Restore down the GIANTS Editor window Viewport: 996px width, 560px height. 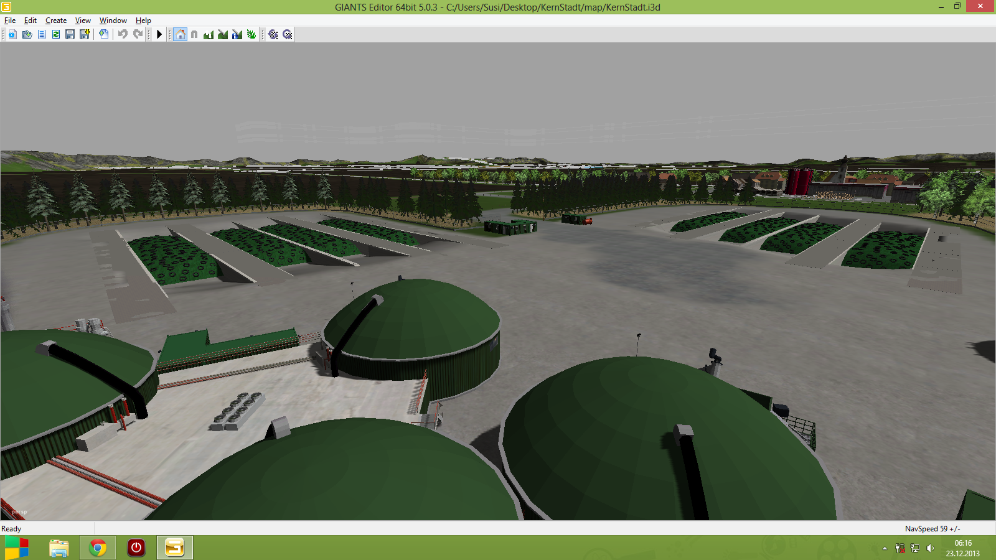957,7
